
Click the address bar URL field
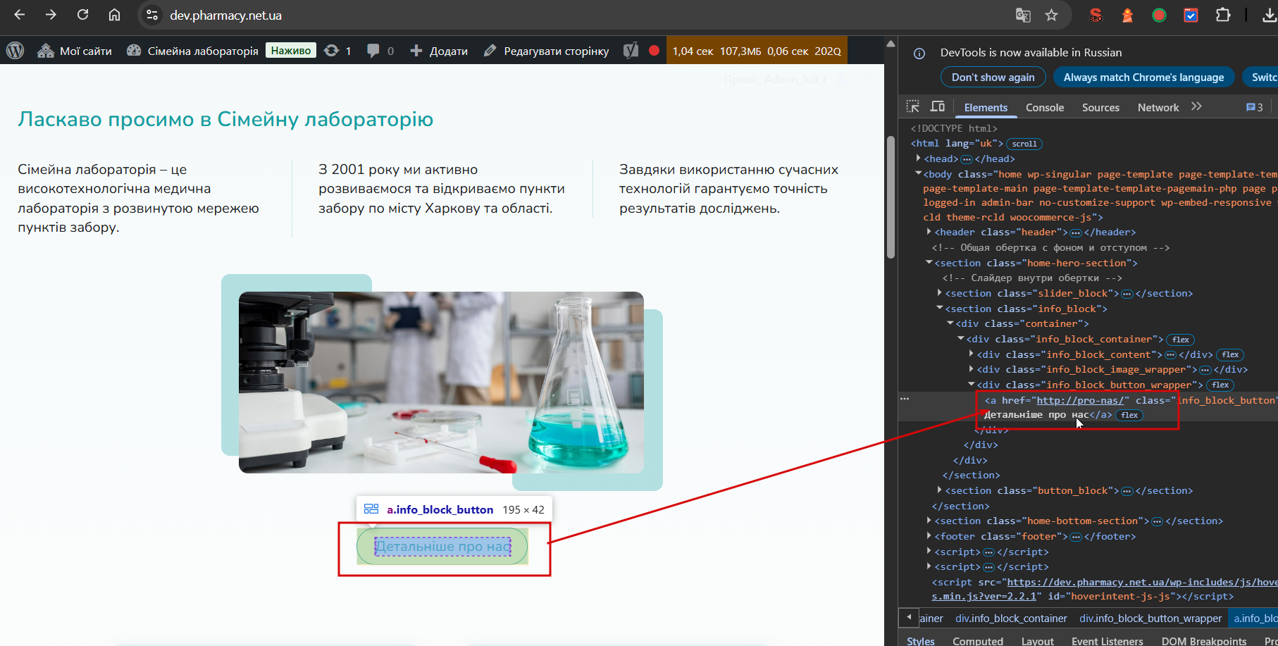point(578,15)
